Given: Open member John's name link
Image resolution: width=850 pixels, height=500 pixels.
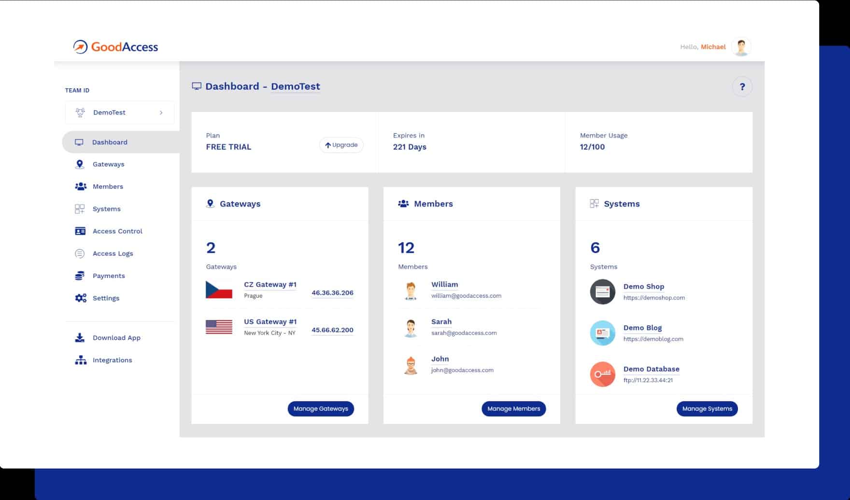Looking at the screenshot, I should pos(440,359).
